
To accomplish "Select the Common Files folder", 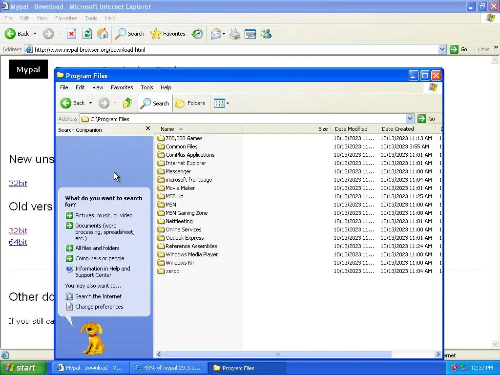I will coord(178,146).
